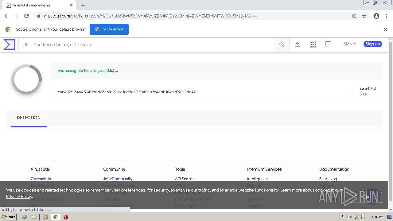Click the Enqueuing file for analysis status text
Screen dimensions: 393x221
(x=88, y=71)
